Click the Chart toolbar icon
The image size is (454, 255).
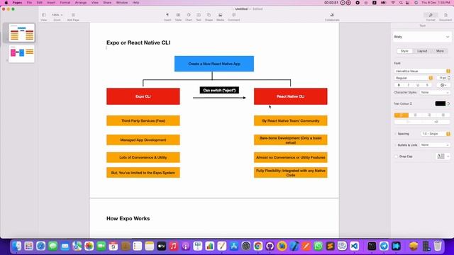coord(189,15)
